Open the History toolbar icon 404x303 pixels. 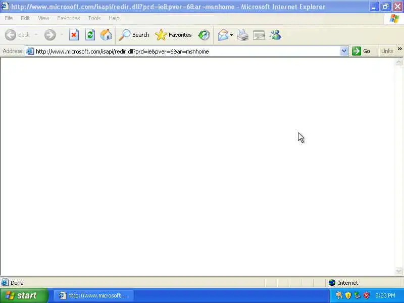click(204, 35)
